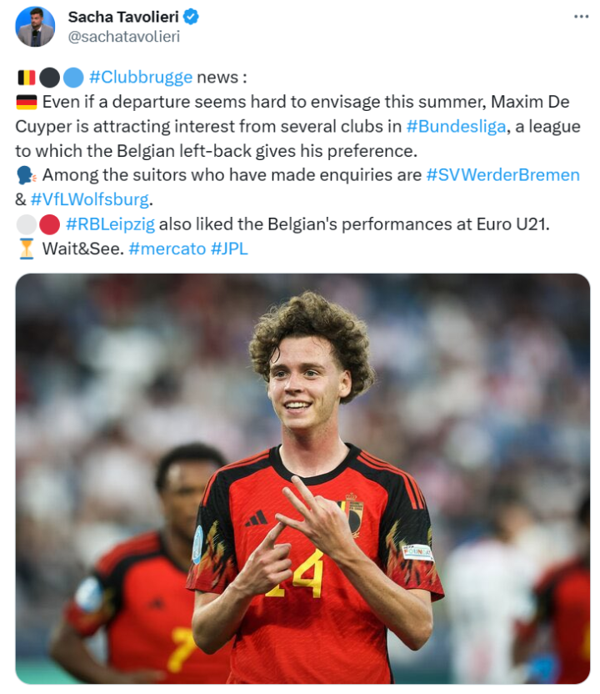600x694 pixels.
Task: Click the red circle emoji near #RBLeipzig
Action: 49,224
